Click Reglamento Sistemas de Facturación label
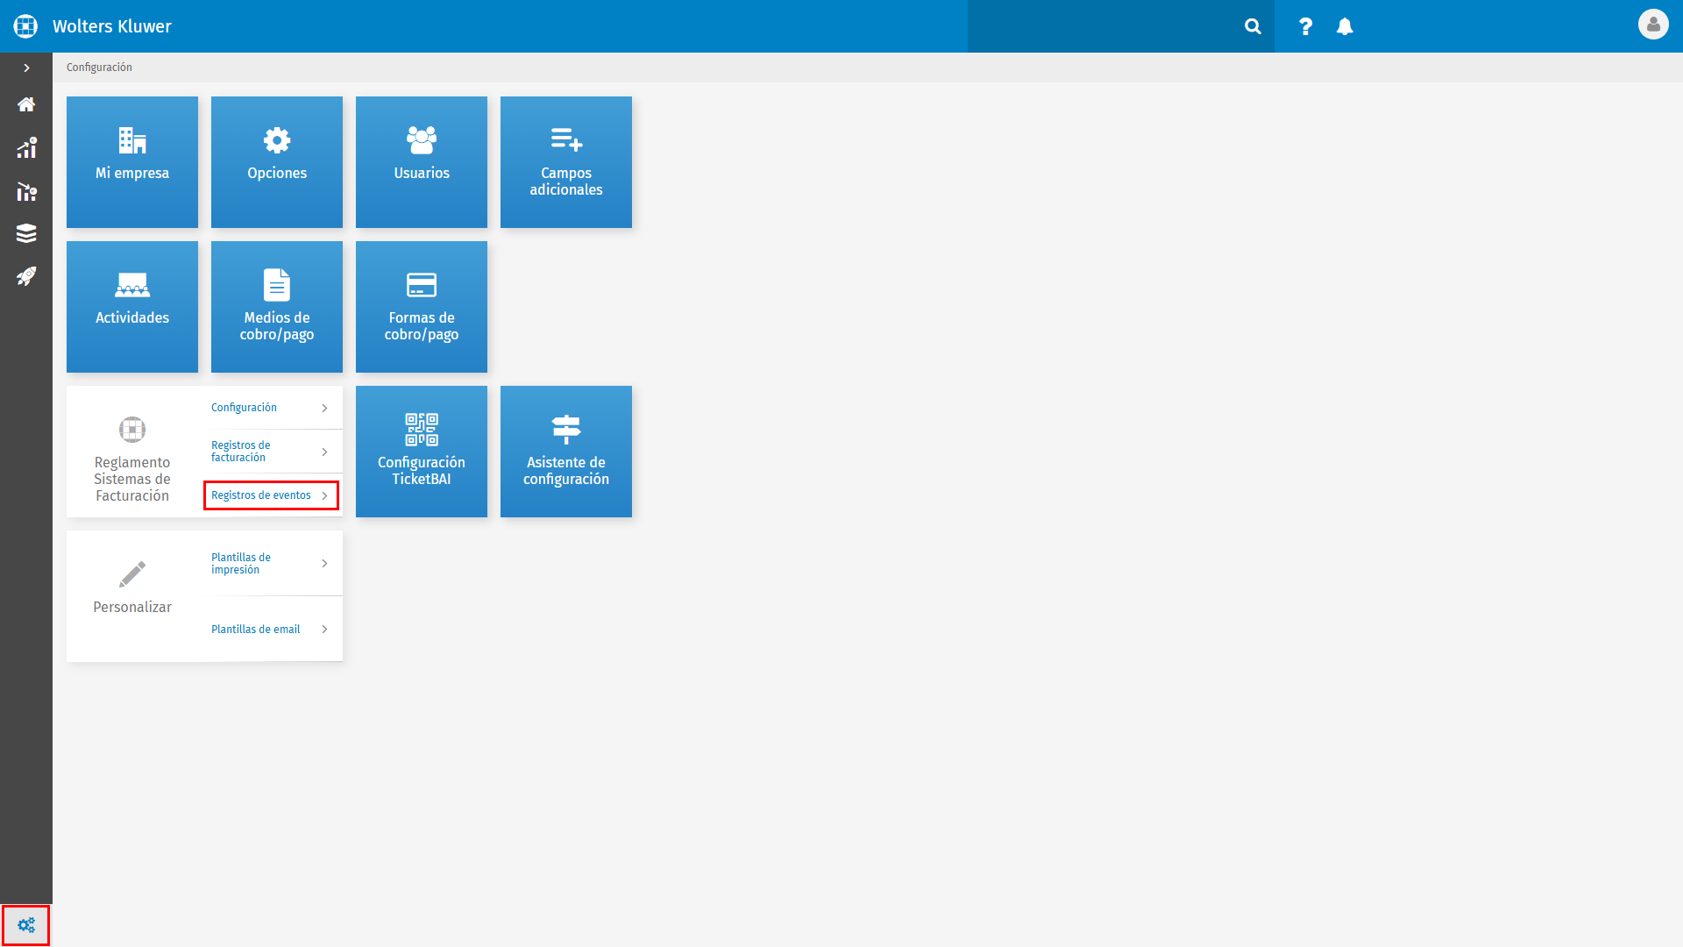Image resolution: width=1683 pixels, height=947 pixels. coord(132,479)
